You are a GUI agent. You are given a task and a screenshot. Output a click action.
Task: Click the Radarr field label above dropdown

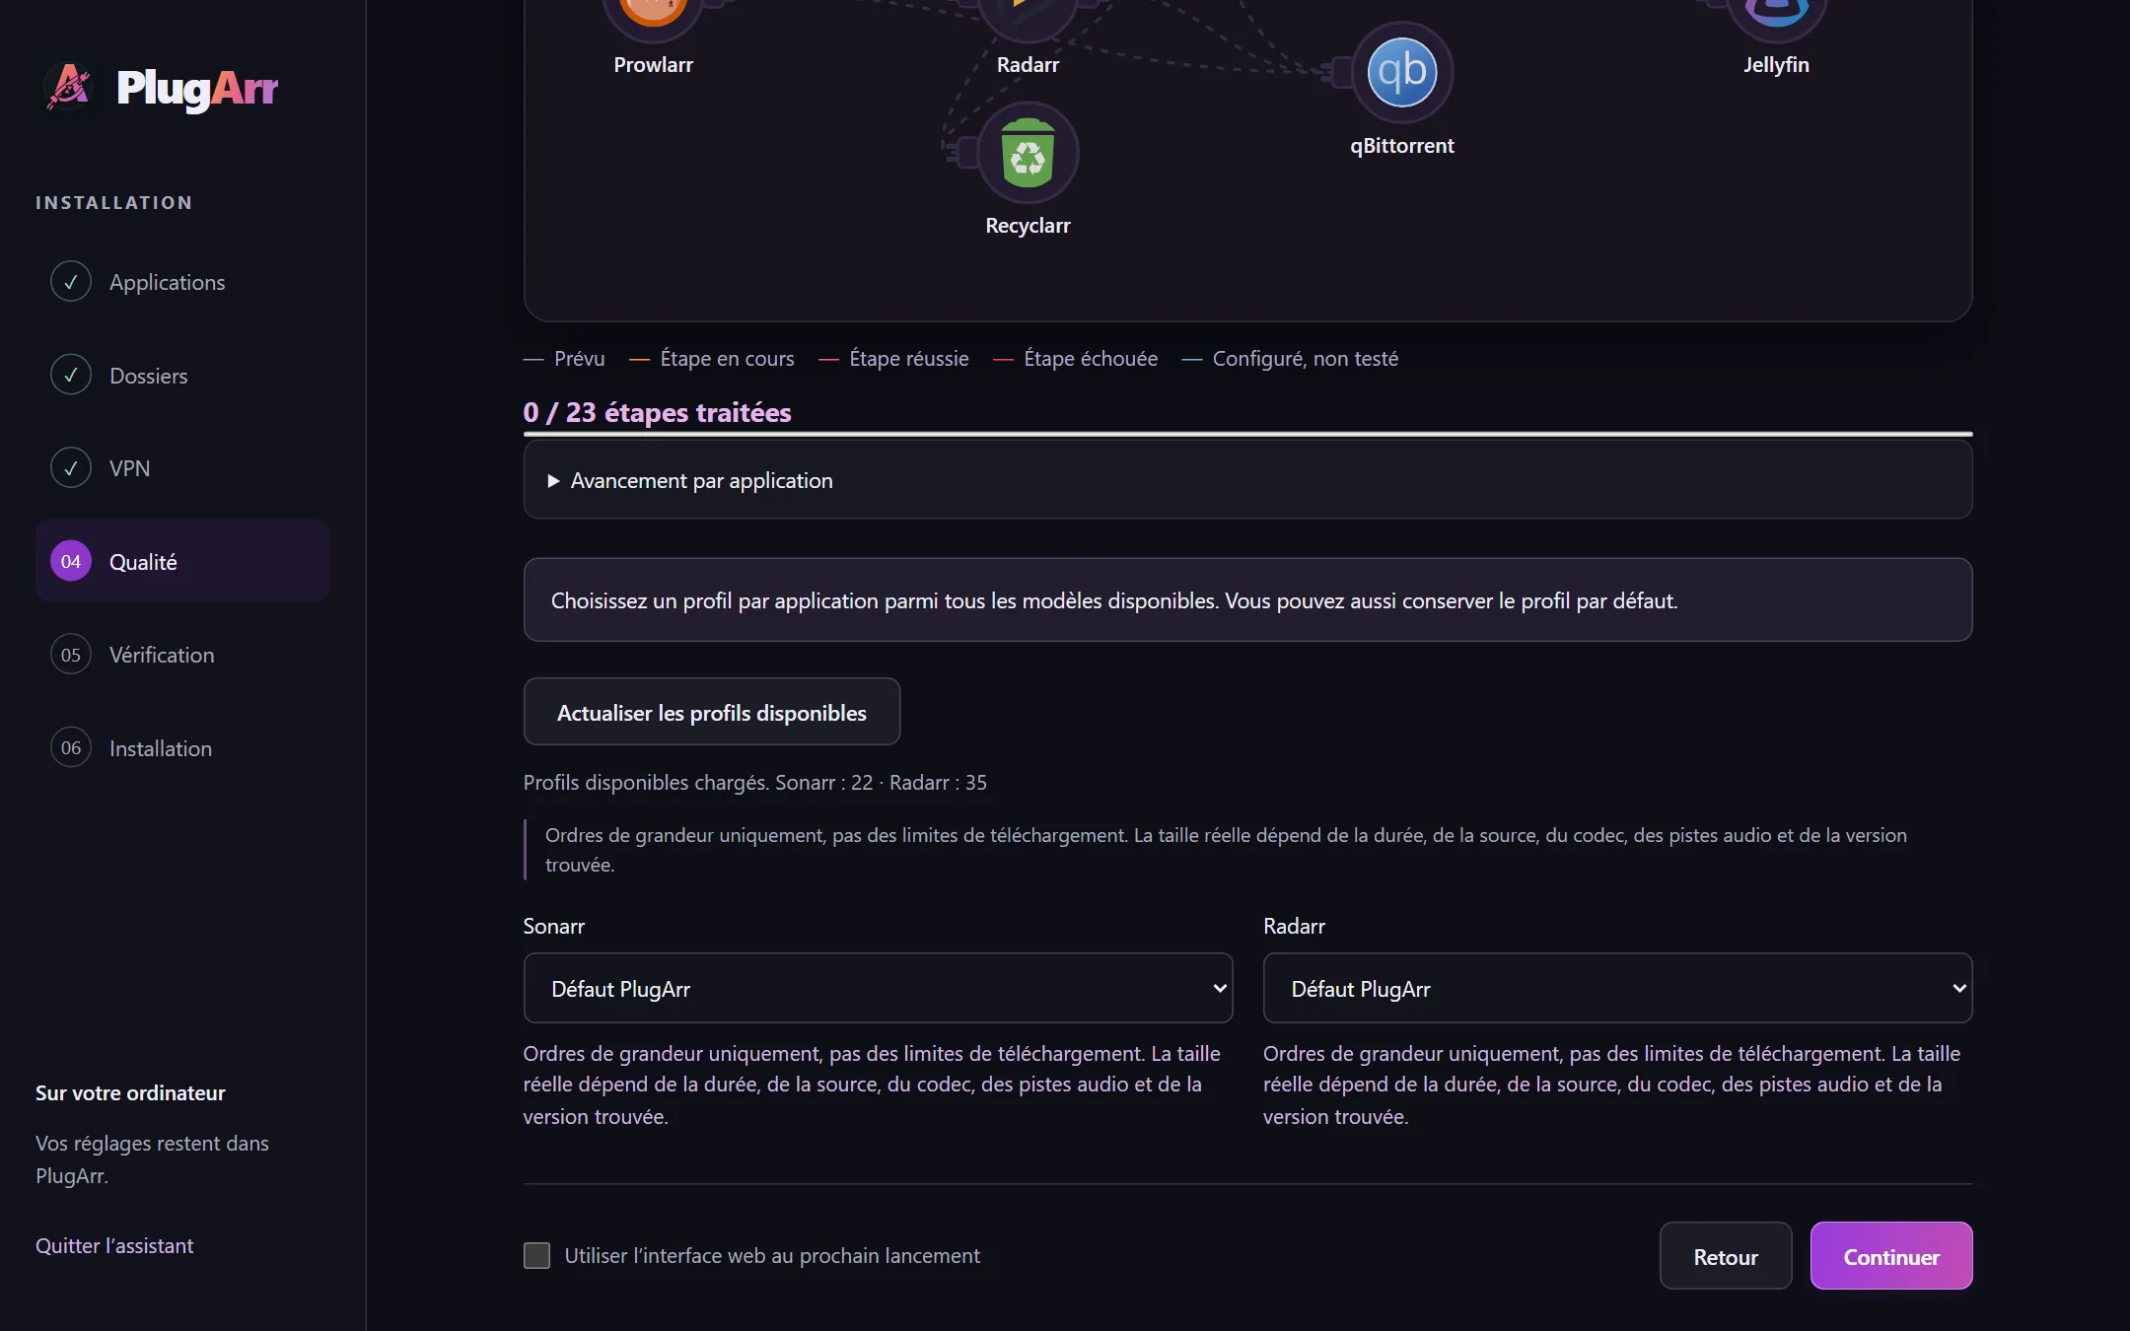coord(1294,926)
